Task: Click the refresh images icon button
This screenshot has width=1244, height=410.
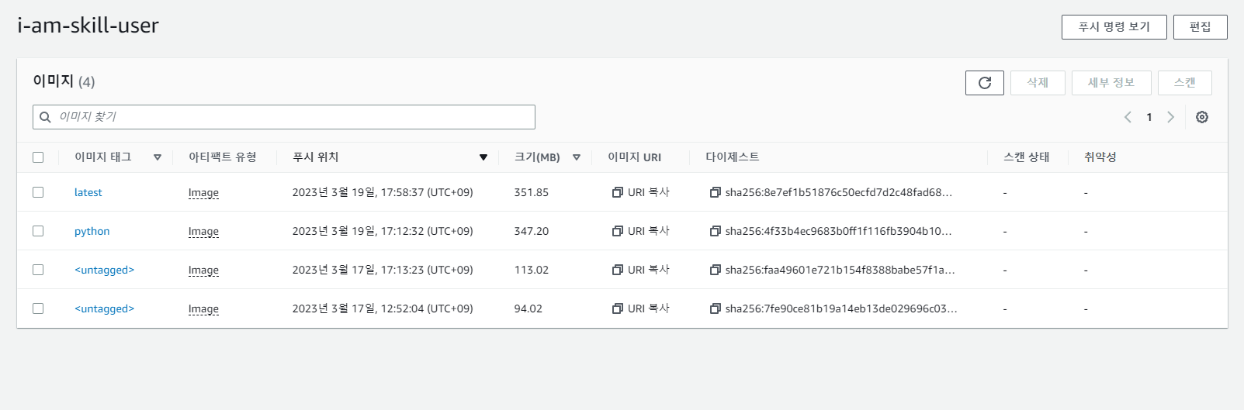Action: [x=985, y=83]
